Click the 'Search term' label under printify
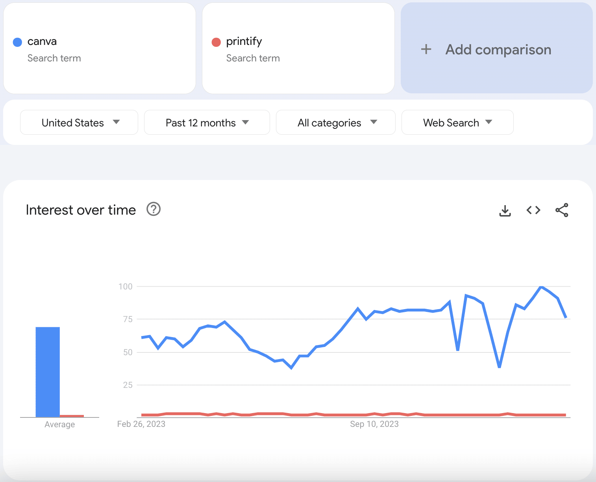 click(253, 58)
